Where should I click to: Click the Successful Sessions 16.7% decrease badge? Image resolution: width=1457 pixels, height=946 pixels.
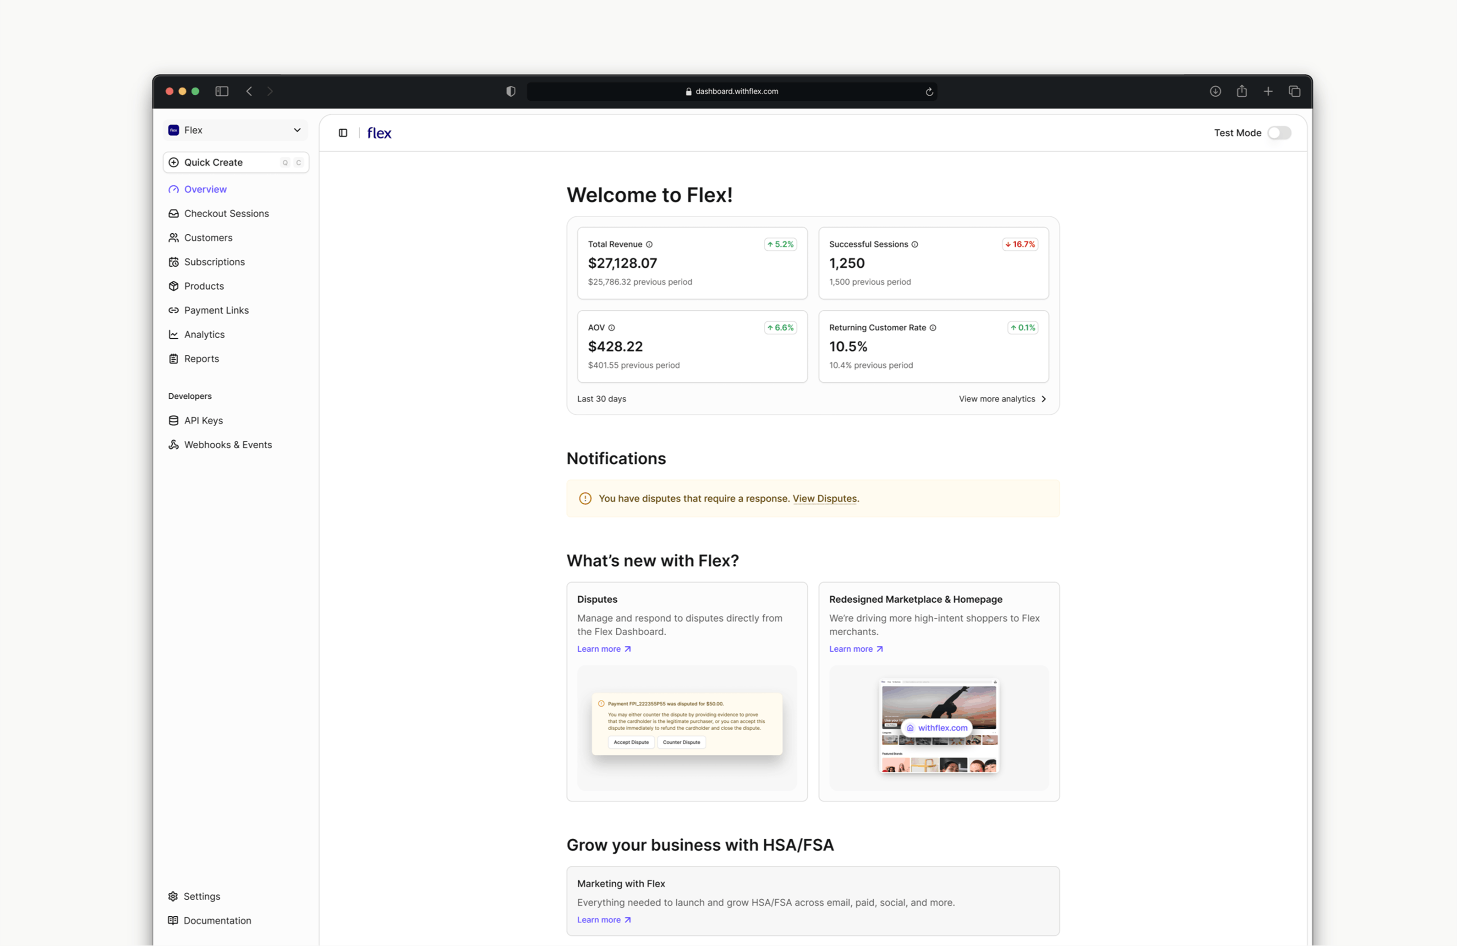pyautogui.click(x=1020, y=244)
